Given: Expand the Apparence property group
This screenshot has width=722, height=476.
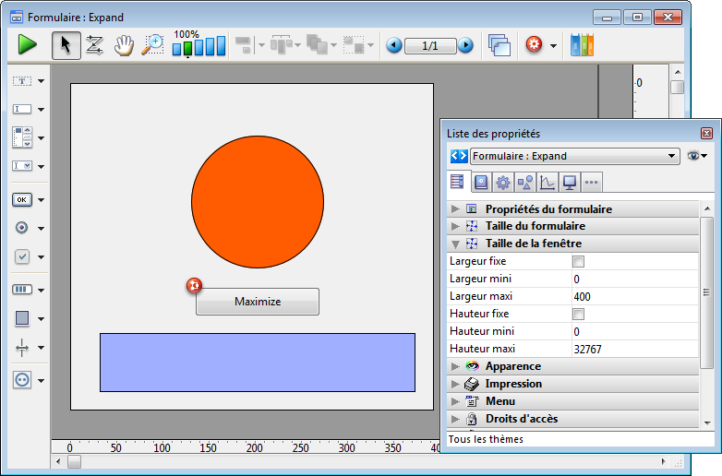Looking at the screenshot, I should click(455, 366).
